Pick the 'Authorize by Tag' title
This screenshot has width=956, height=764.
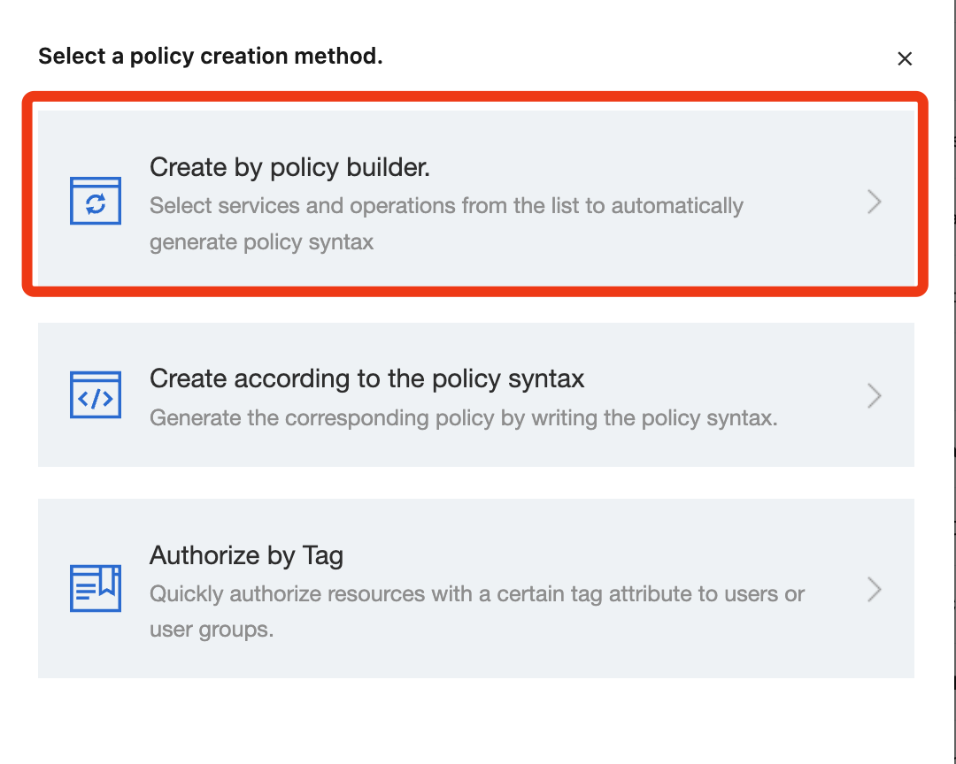(246, 555)
